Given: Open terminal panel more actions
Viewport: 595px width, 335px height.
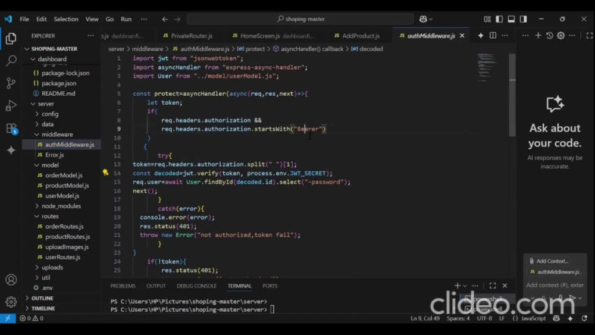Looking at the screenshot, I should pos(475,286).
